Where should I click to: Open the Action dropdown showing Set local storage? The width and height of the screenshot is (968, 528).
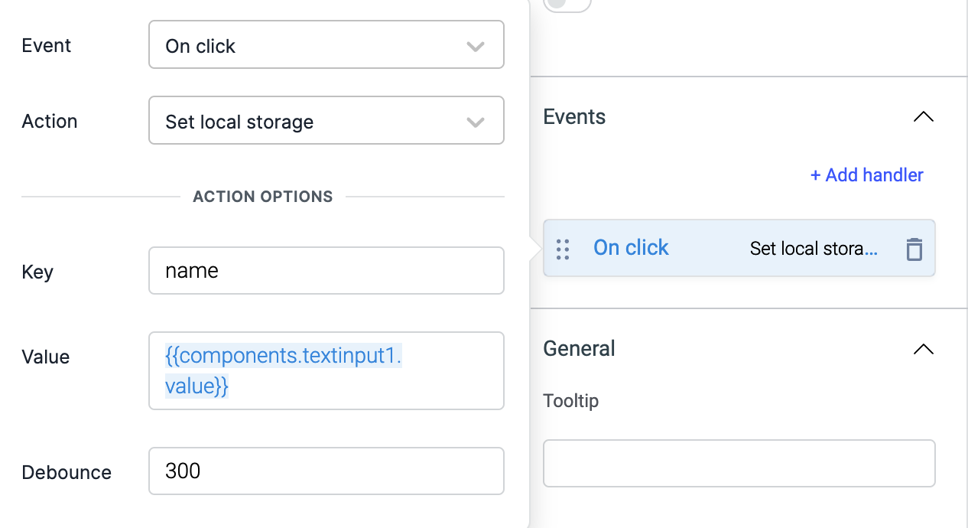tap(313, 121)
